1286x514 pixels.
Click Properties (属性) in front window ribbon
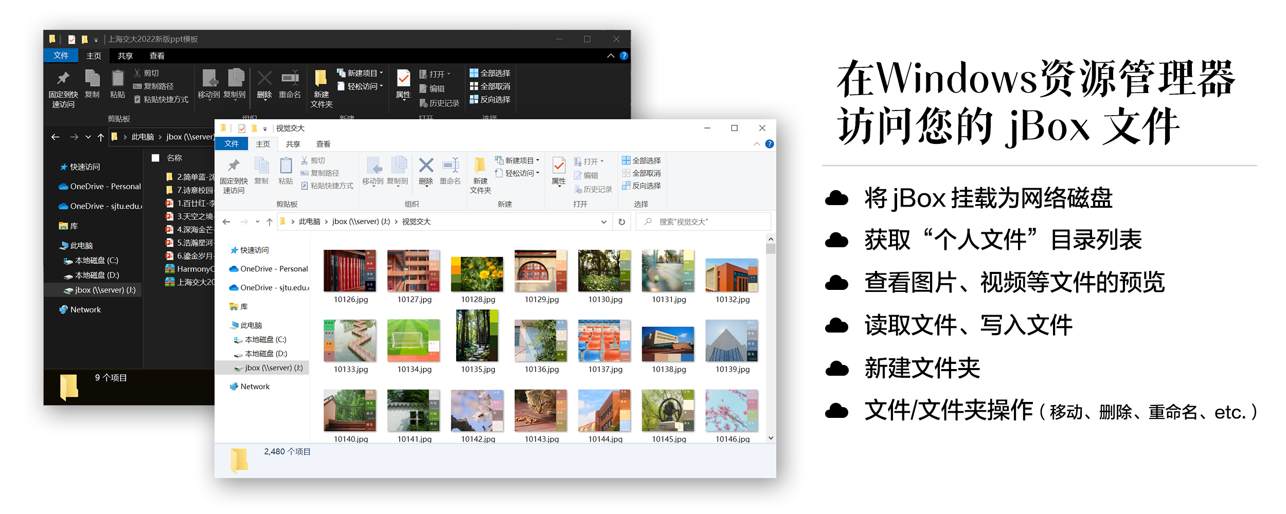pyautogui.click(x=559, y=172)
